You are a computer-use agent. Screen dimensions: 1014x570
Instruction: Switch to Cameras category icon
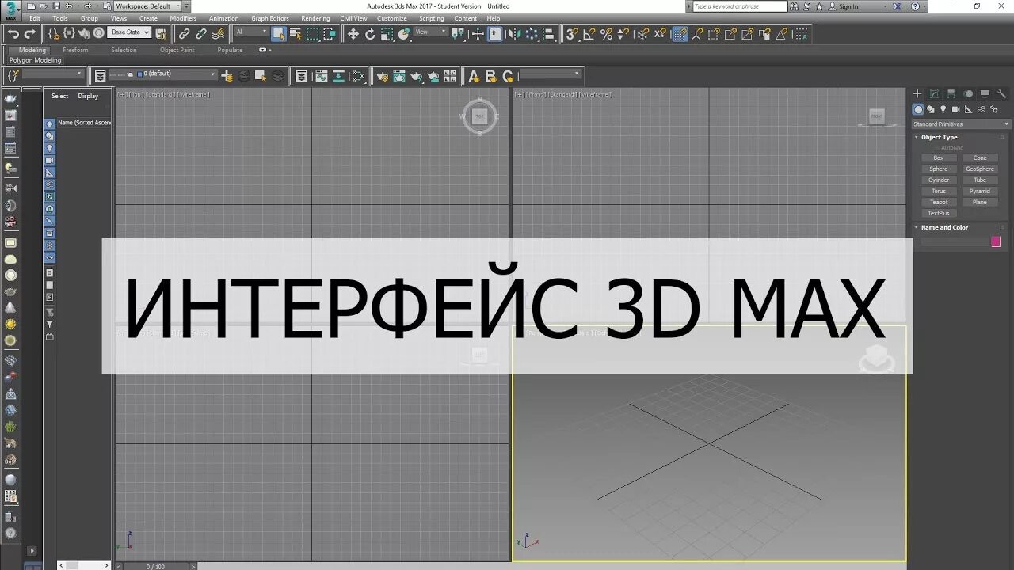point(956,109)
